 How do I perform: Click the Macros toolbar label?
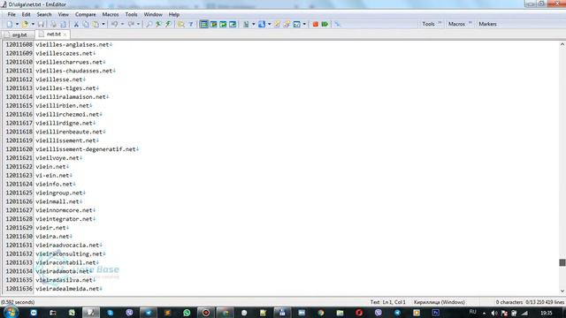(x=456, y=24)
